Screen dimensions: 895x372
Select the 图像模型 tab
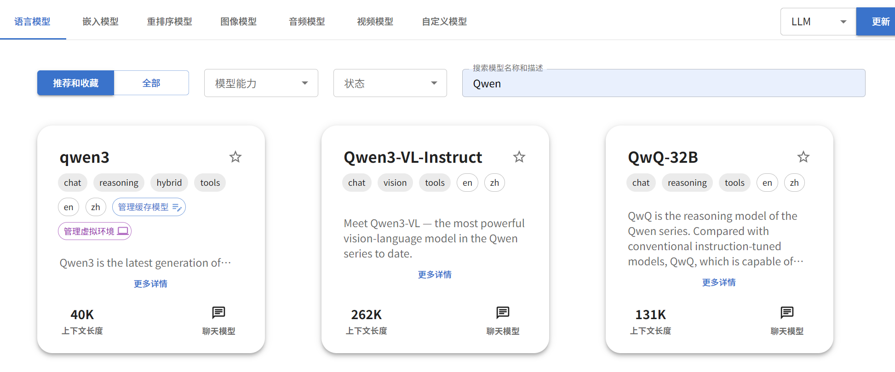[238, 22]
